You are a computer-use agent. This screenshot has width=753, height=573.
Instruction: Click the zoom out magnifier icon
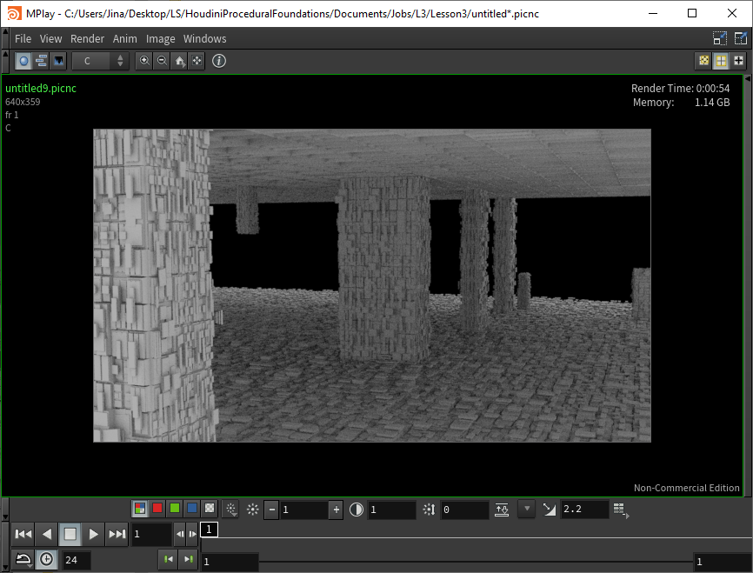coord(162,61)
